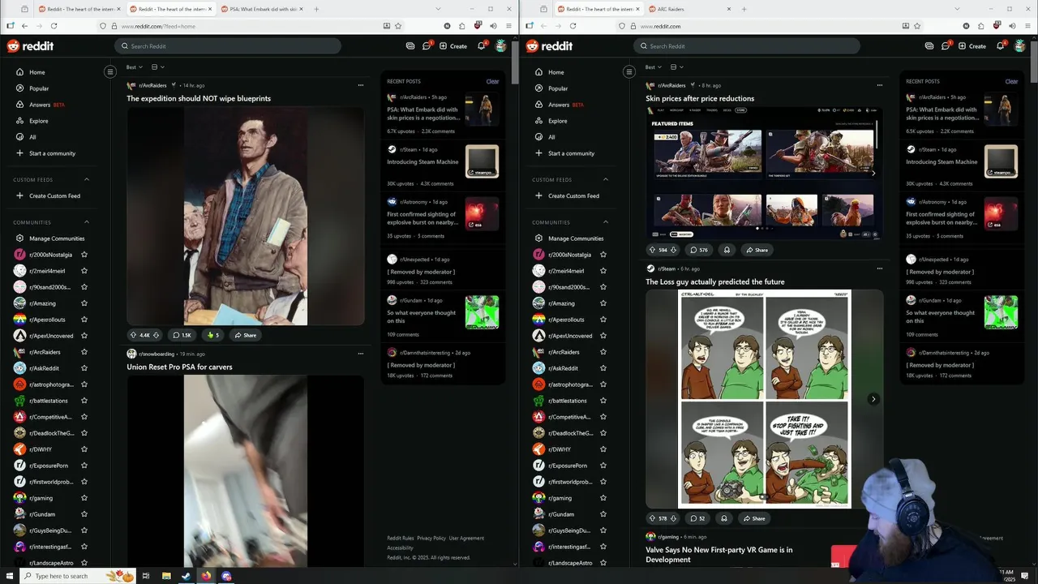Upvote 'Skin prices after price reductions' post
Image resolution: width=1038 pixels, height=584 pixels.
652,250
